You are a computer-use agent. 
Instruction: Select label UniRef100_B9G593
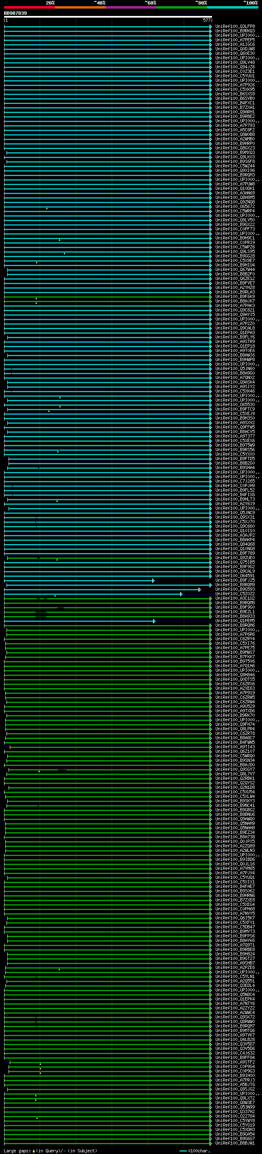point(235,589)
